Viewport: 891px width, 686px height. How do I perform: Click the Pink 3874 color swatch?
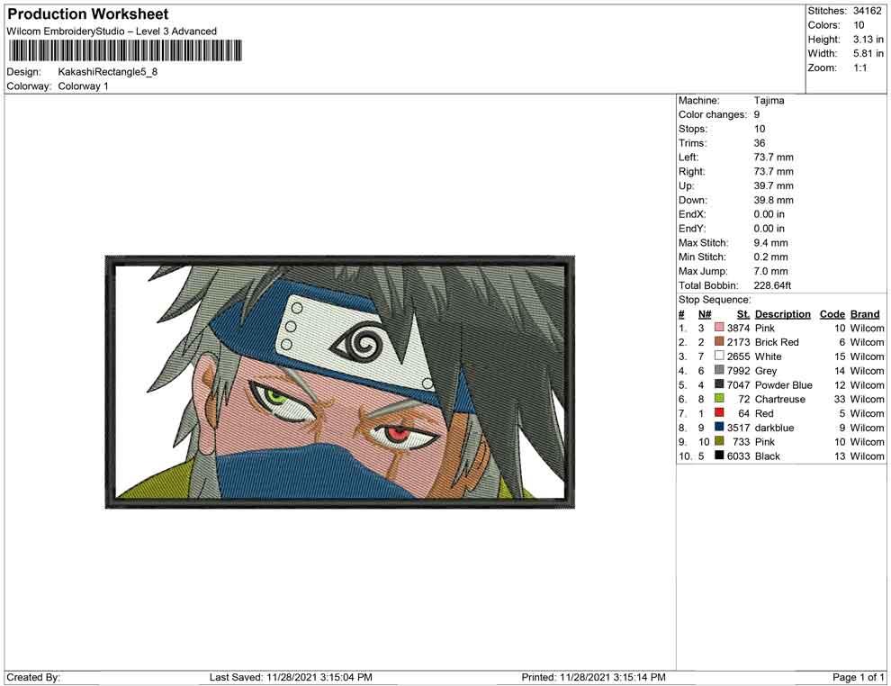pyautogui.click(x=719, y=328)
